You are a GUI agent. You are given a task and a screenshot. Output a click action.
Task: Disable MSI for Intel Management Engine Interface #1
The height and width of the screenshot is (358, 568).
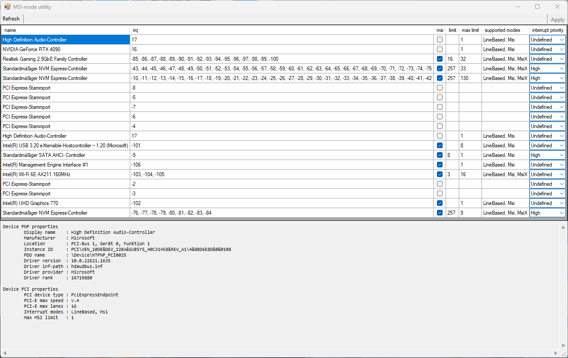pos(440,165)
